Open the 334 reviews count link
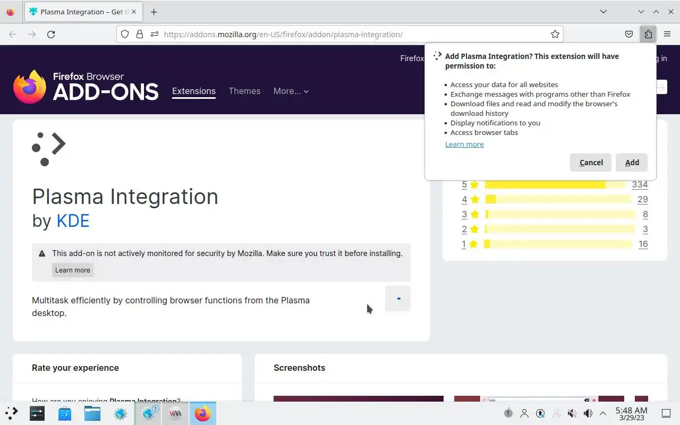This screenshot has height=425, width=680. tap(640, 184)
